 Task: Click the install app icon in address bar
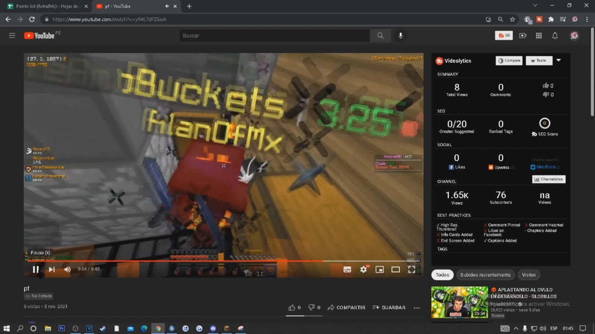click(x=488, y=19)
